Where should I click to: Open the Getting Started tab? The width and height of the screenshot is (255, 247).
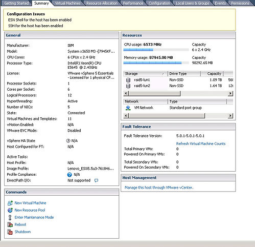(16, 3)
